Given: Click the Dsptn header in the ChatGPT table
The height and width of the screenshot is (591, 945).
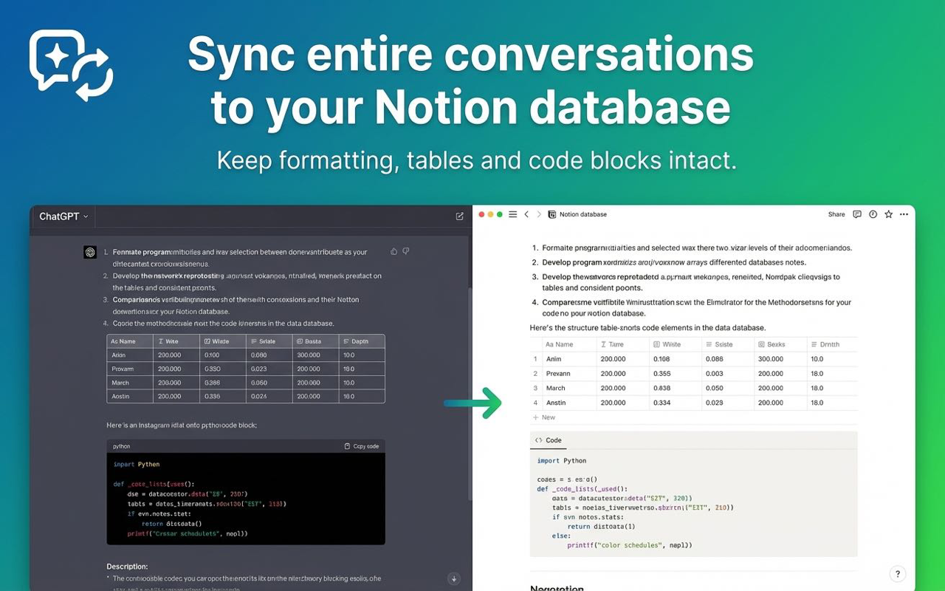Looking at the screenshot, I should tap(362, 341).
